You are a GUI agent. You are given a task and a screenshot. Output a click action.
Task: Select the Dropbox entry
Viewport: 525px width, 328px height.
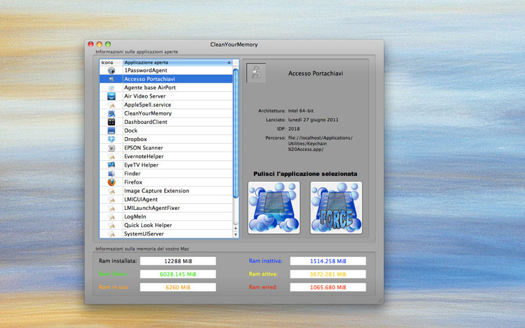click(166, 139)
